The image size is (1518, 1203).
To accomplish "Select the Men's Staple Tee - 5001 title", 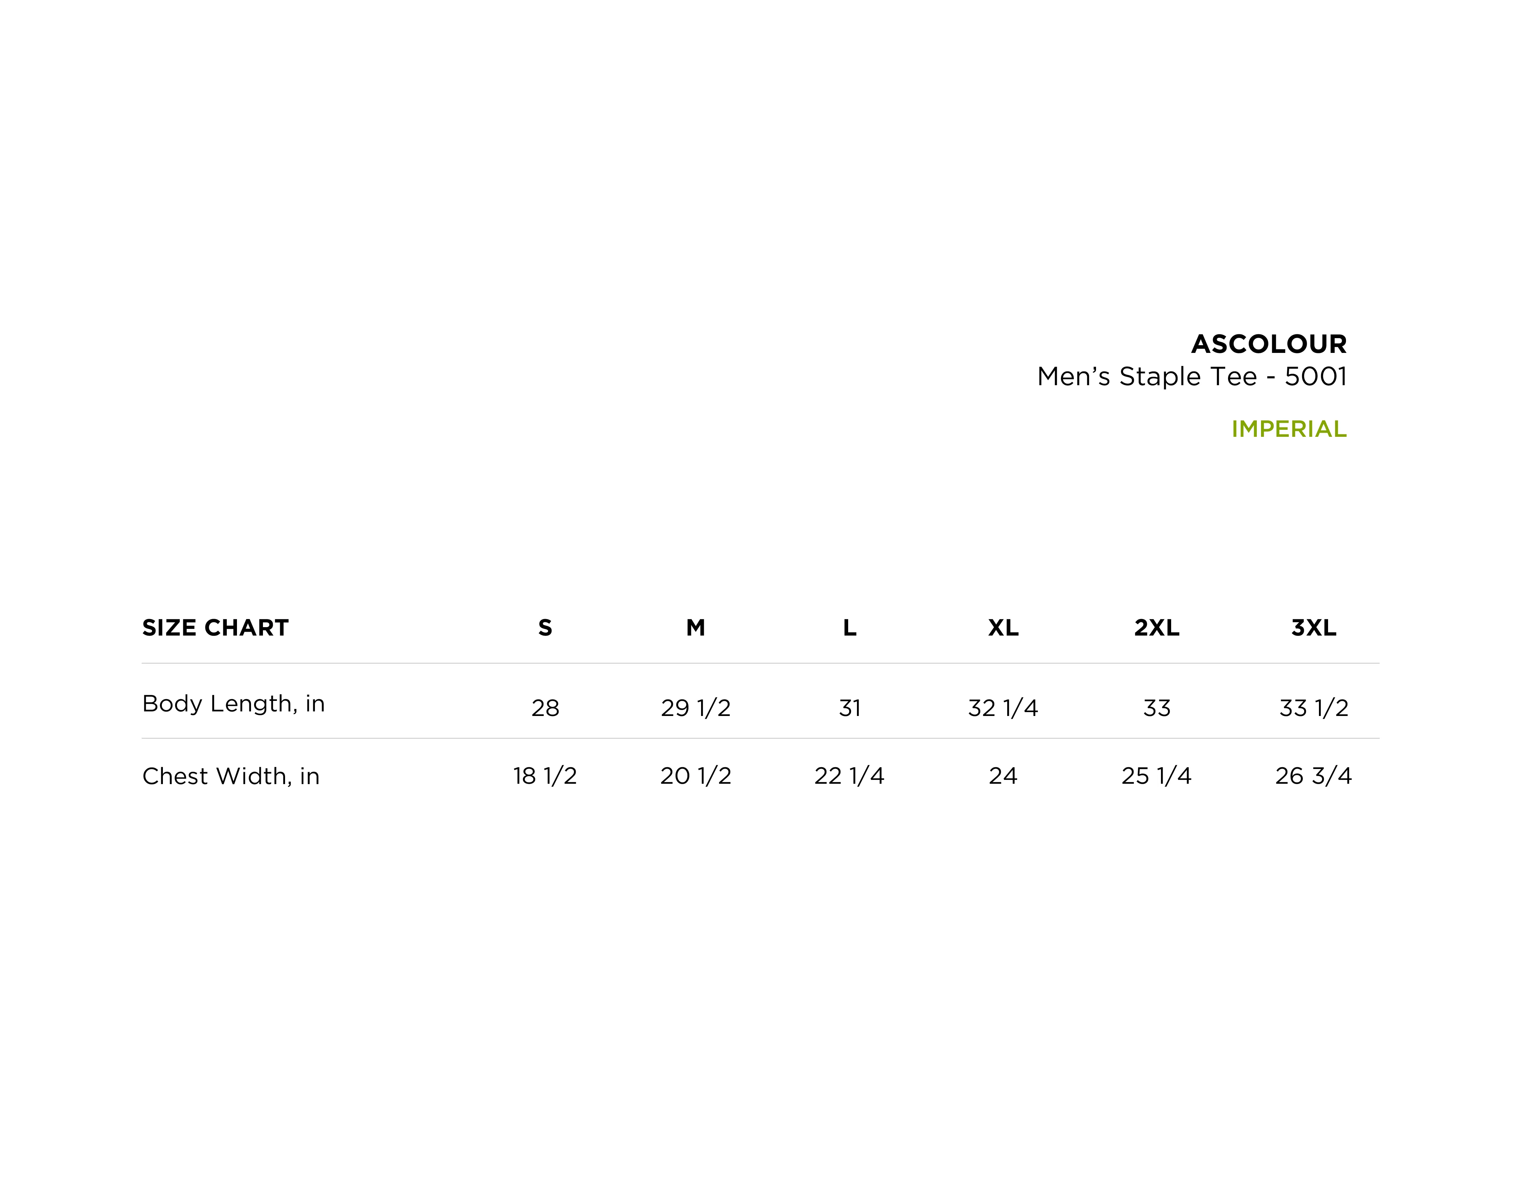I will (1192, 377).
